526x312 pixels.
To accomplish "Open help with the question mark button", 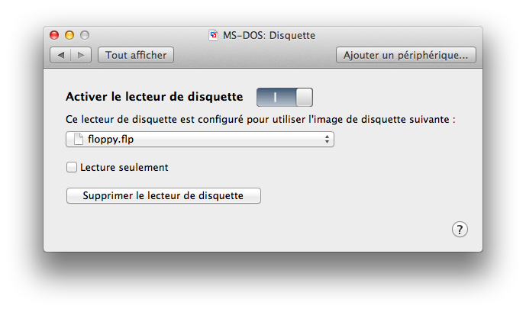I will point(460,230).
